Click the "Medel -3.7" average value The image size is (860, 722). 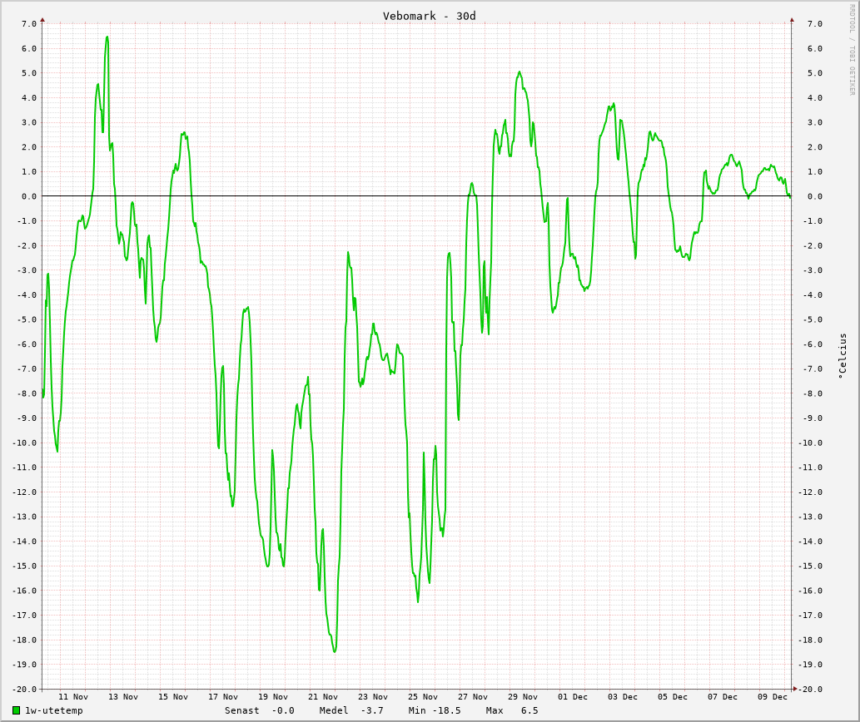[x=351, y=710]
